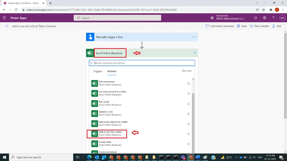Select the Create worksheet action
This screenshot has width=287, height=161.
(x=141, y=152)
